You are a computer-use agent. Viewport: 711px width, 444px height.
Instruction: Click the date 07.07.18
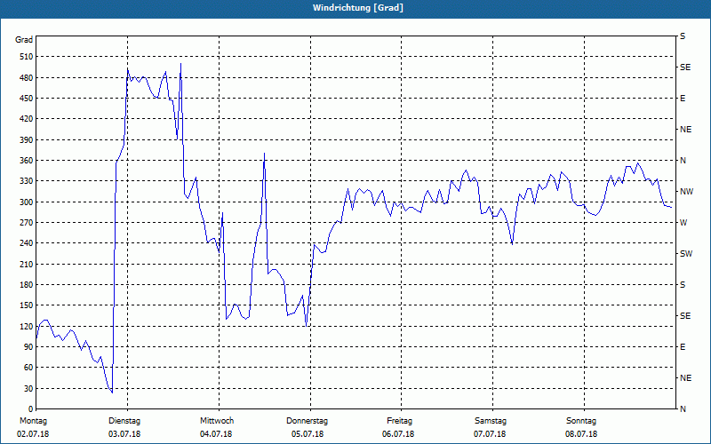point(490,434)
